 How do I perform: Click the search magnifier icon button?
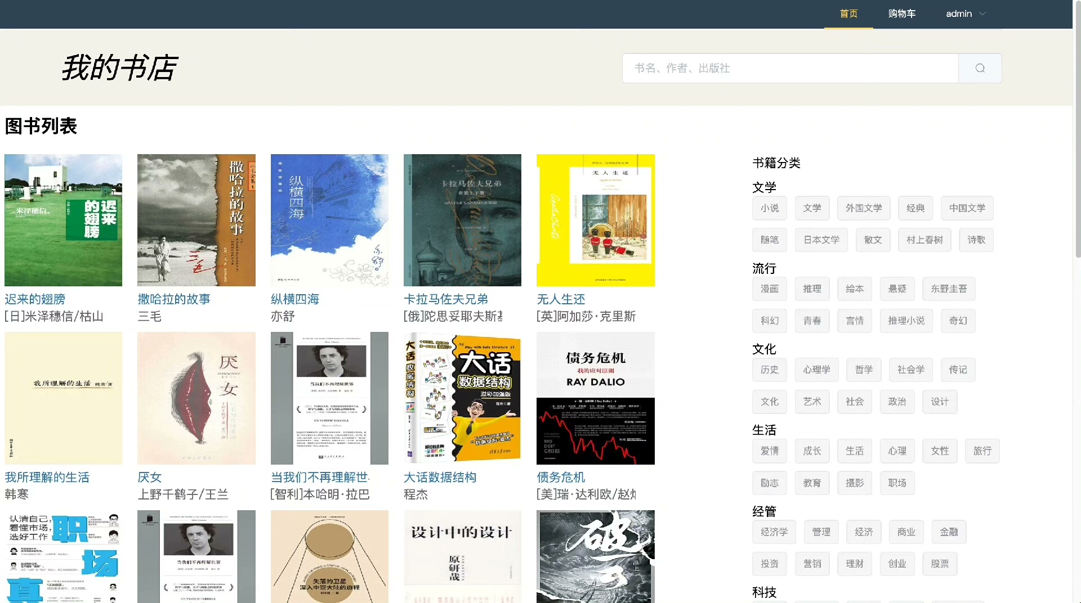click(980, 68)
